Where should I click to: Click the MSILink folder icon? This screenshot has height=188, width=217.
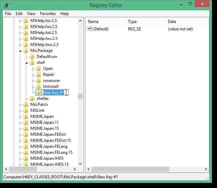26,110
